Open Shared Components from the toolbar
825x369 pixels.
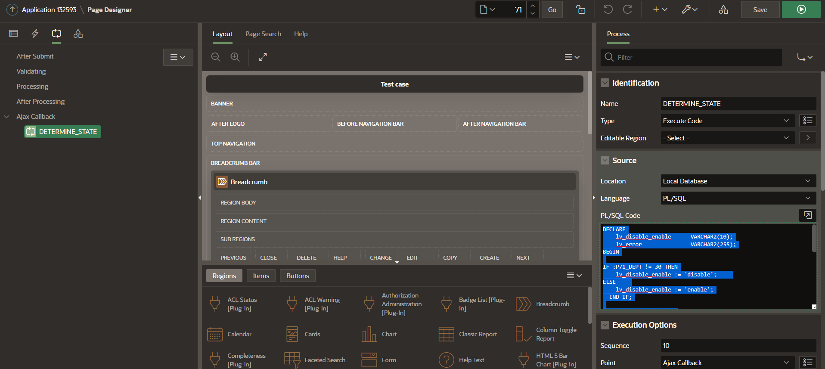pyautogui.click(x=723, y=9)
